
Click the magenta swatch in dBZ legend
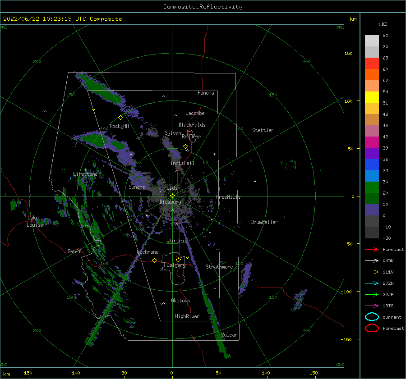[x=372, y=142]
